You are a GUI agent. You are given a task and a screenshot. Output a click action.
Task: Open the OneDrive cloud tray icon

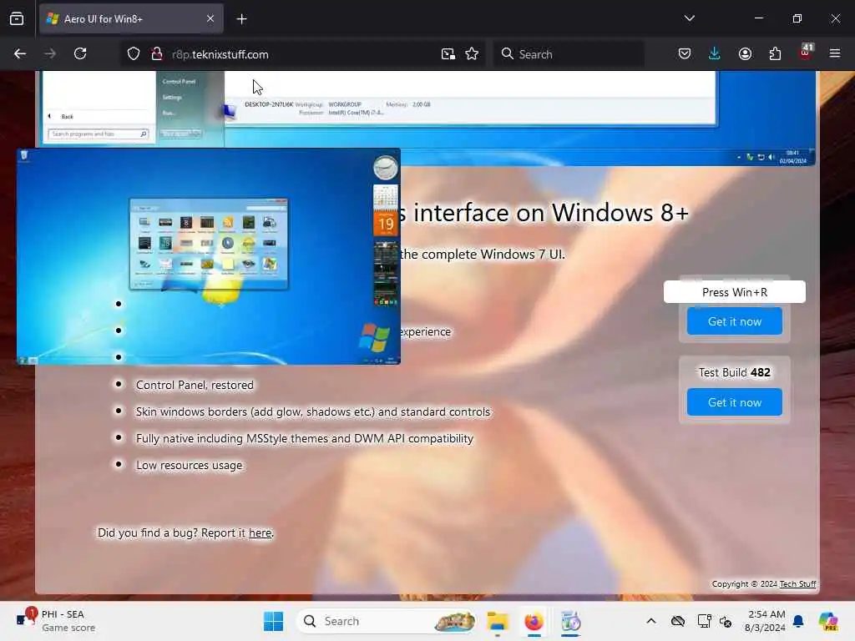pos(678,621)
